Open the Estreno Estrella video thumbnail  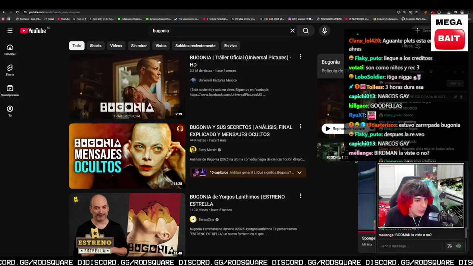point(127,225)
